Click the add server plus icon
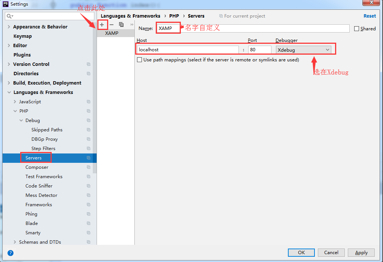 (x=102, y=25)
